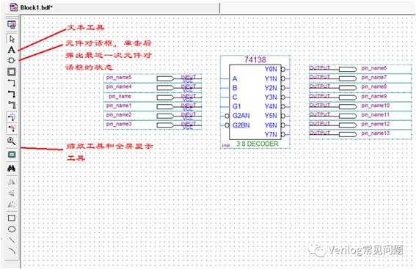Click port A on the decoder
The height and width of the screenshot is (269, 416).
click(235, 78)
